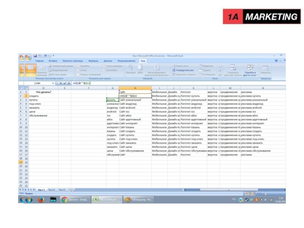This screenshot has height=228, width=304.
Task: Switch to Разметка страницы page layout view
Action: pos(41,70)
